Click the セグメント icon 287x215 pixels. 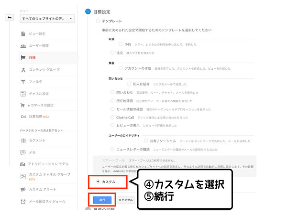point(23,140)
